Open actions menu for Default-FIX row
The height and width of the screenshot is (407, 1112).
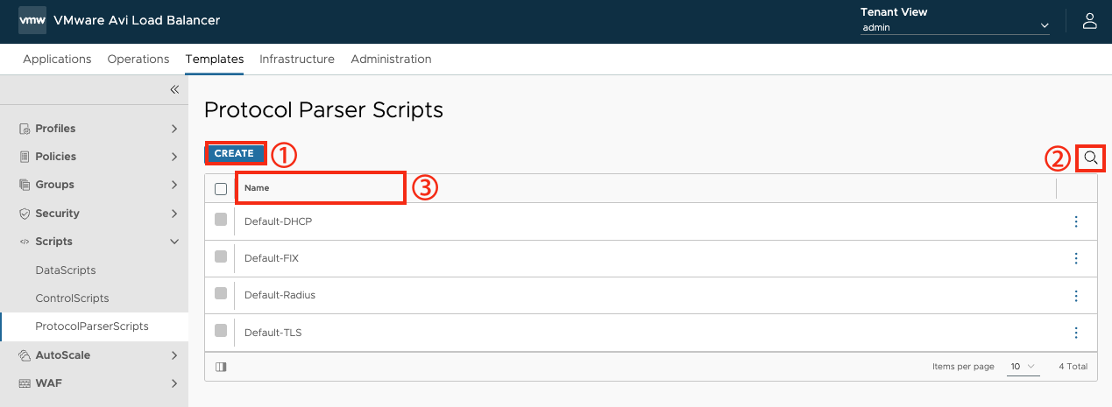tap(1076, 258)
